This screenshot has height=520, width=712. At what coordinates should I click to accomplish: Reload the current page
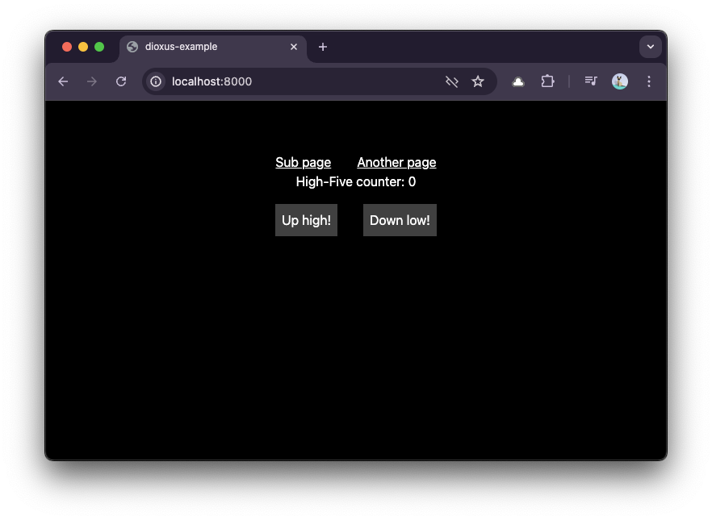(121, 81)
